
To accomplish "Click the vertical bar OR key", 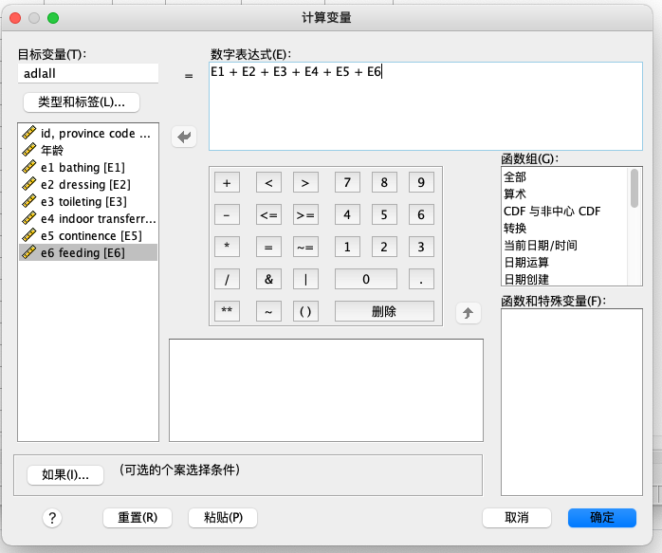I will [x=305, y=279].
